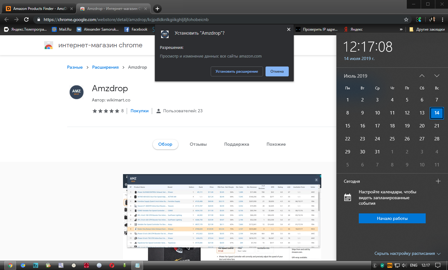Open the Alexander Samoruk VK bookmark
This screenshot has height=270, width=448.
click(x=98, y=29)
